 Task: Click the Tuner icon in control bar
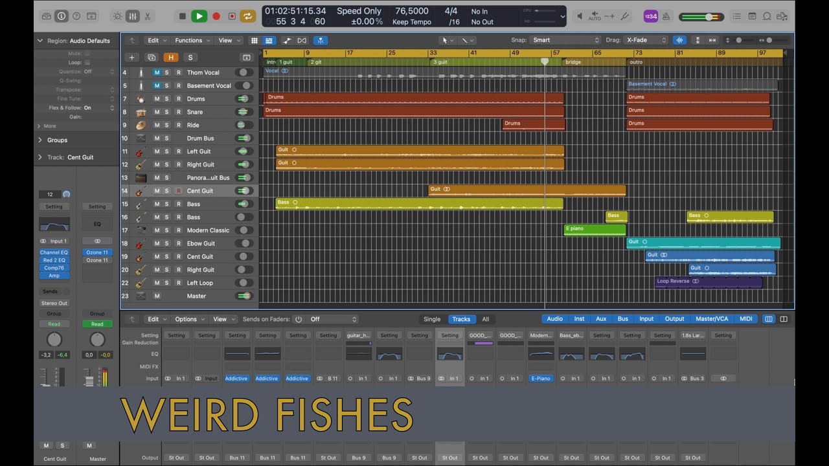pyautogui.click(x=625, y=16)
